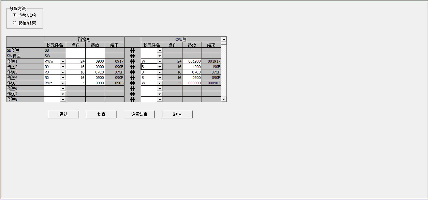The width and height of the screenshot is (428, 200).
Task: Click the transfer arrow icon in SB传送 row
Action: [x=133, y=50]
